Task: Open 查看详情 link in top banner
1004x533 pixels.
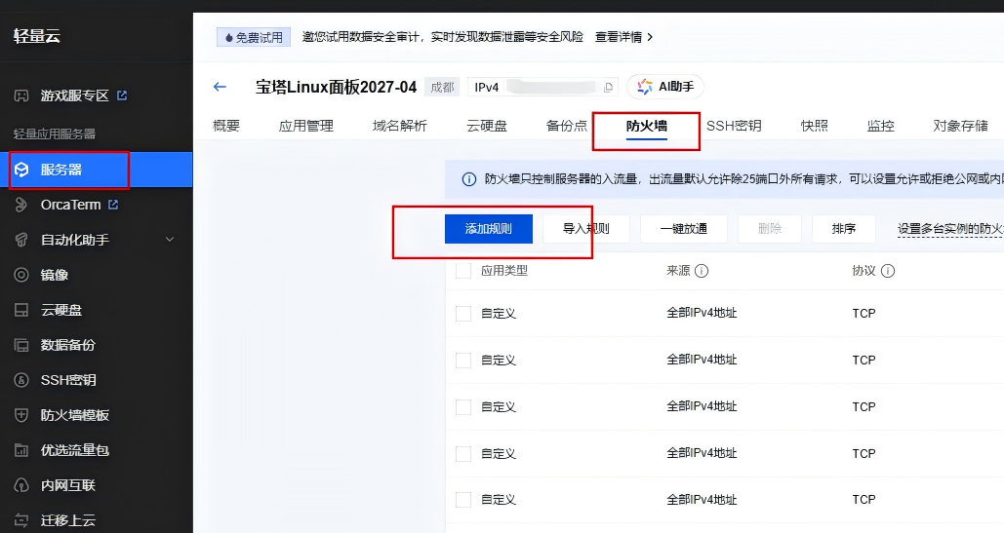Action: click(623, 37)
